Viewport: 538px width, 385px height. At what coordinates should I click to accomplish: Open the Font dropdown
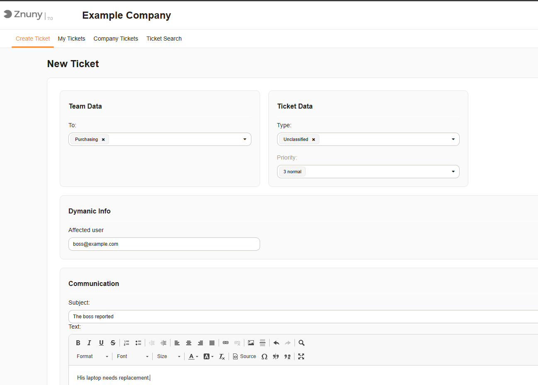tap(132, 356)
